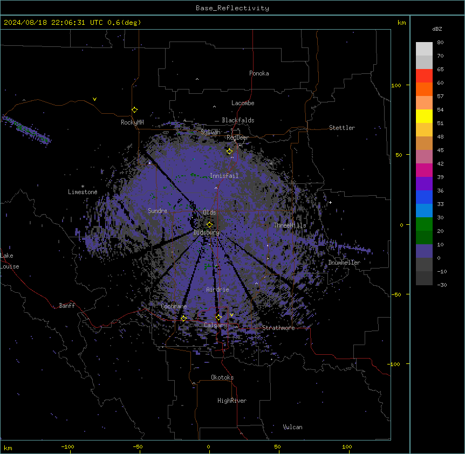The image size is (465, 454).
Task: Click the yellow station marker below Cochrane
Action: coord(183,319)
